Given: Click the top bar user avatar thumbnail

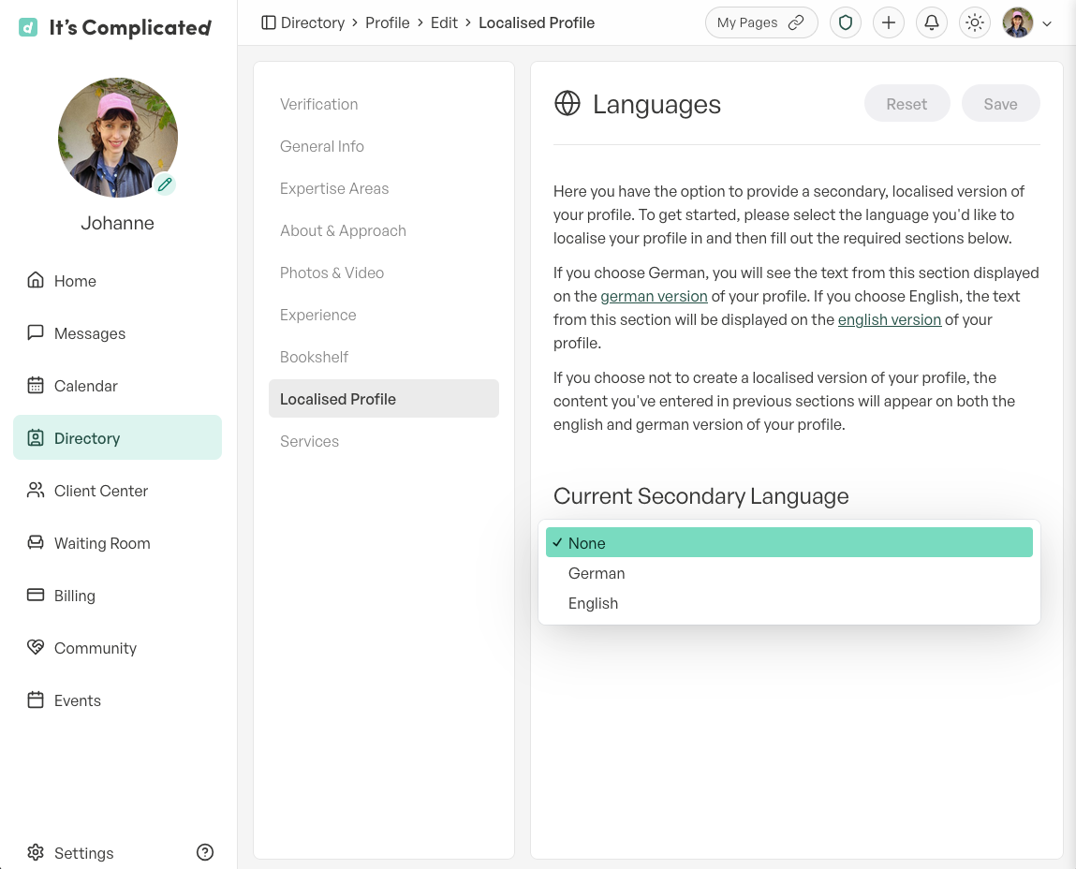Looking at the screenshot, I should (1018, 22).
